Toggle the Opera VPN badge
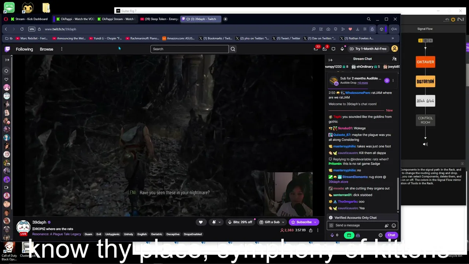The width and height of the screenshot is (469, 264). pyautogui.click(x=32, y=29)
